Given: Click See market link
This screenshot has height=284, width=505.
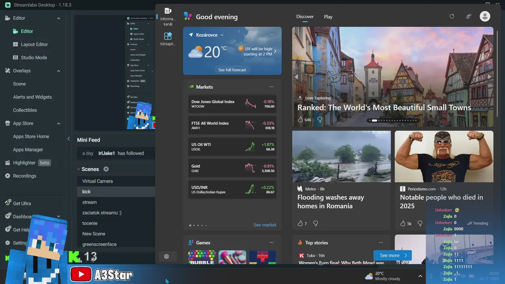Looking at the screenshot, I should 265,225.
